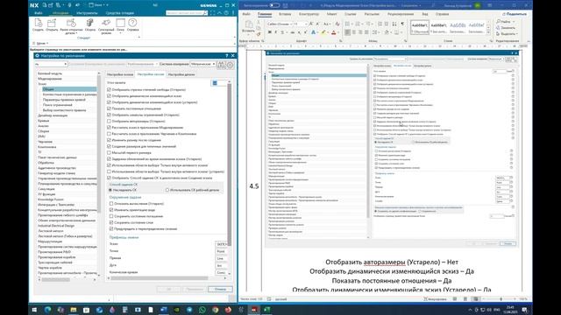
Task: Enable 'Отобразить авторазмеры (Устарело)' checkbox
Action: pyautogui.click(x=109, y=121)
